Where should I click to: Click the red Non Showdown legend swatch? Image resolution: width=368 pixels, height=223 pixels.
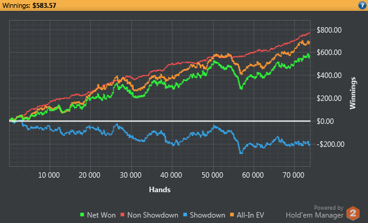click(122, 215)
